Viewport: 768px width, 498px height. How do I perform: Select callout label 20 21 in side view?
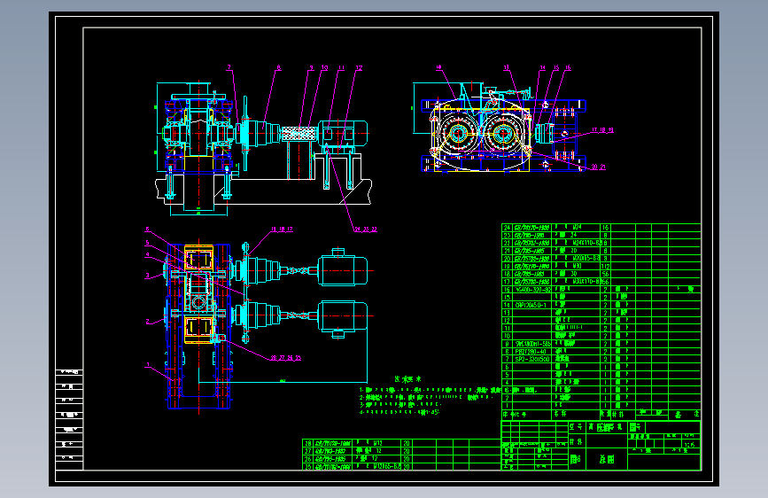(598, 167)
